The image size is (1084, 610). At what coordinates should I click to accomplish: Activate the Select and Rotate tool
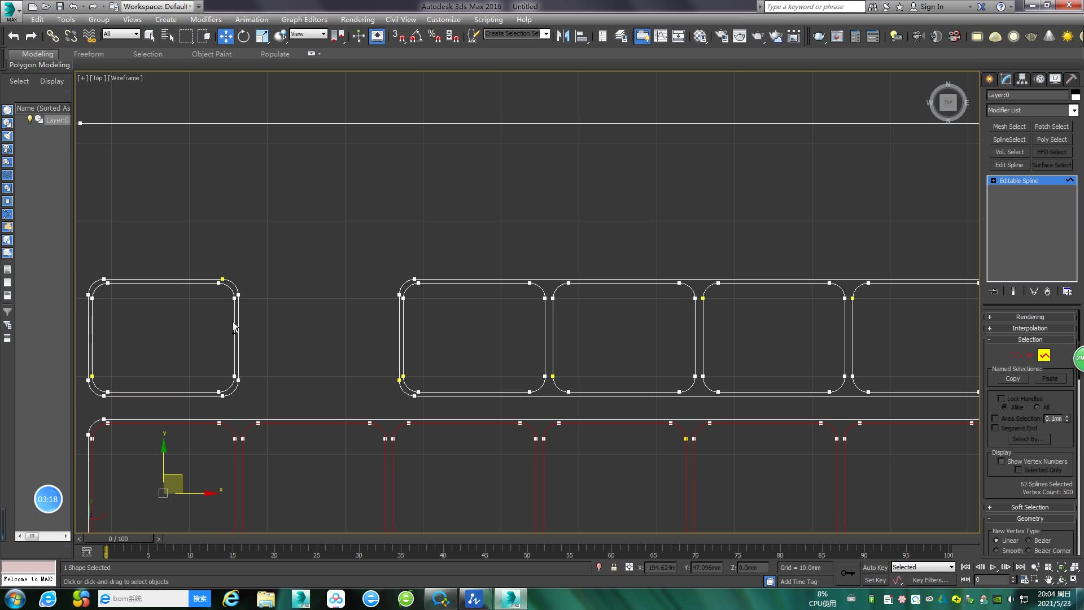(243, 36)
